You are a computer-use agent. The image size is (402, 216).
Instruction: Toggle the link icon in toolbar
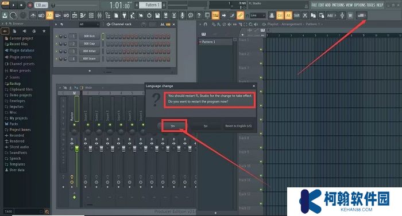coord(240,15)
